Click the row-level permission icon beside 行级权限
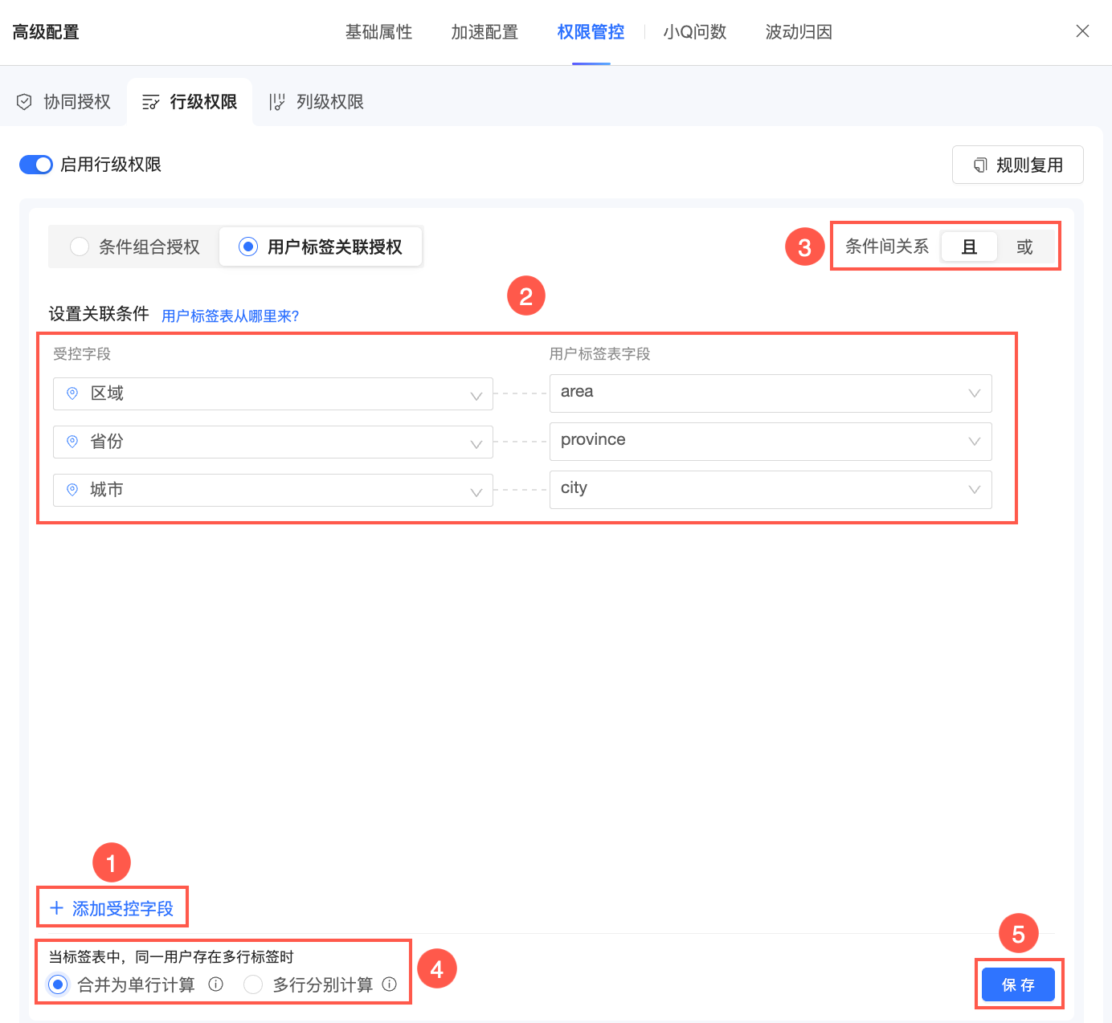The height and width of the screenshot is (1023, 1112). click(150, 102)
